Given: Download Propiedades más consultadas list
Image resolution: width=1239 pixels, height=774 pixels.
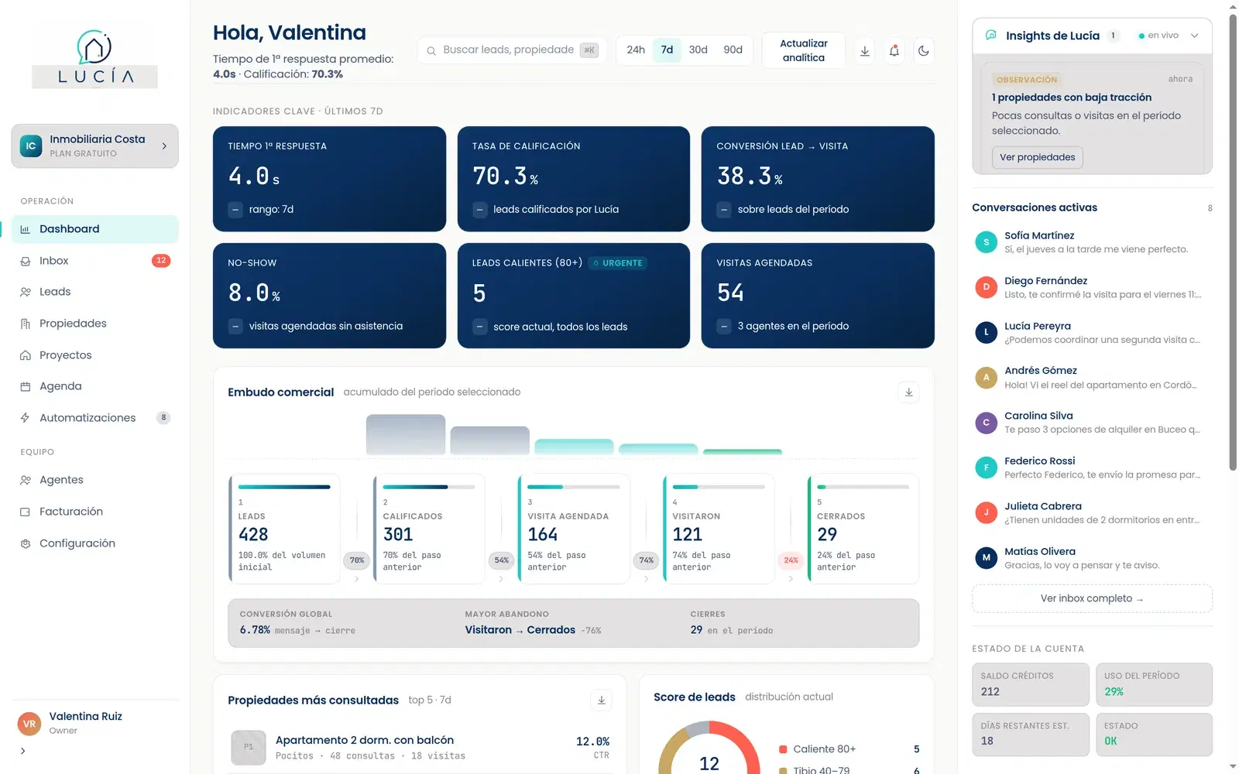Looking at the screenshot, I should (x=602, y=700).
